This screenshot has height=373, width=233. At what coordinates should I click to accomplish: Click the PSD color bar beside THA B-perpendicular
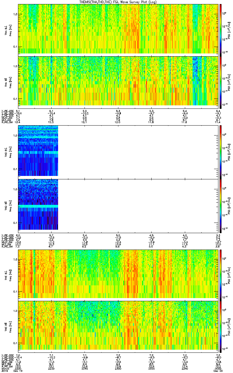pos(221,29)
